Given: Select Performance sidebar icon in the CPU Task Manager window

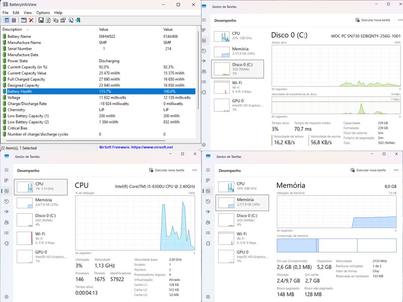Looking at the screenshot, I should click(x=6, y=191).
